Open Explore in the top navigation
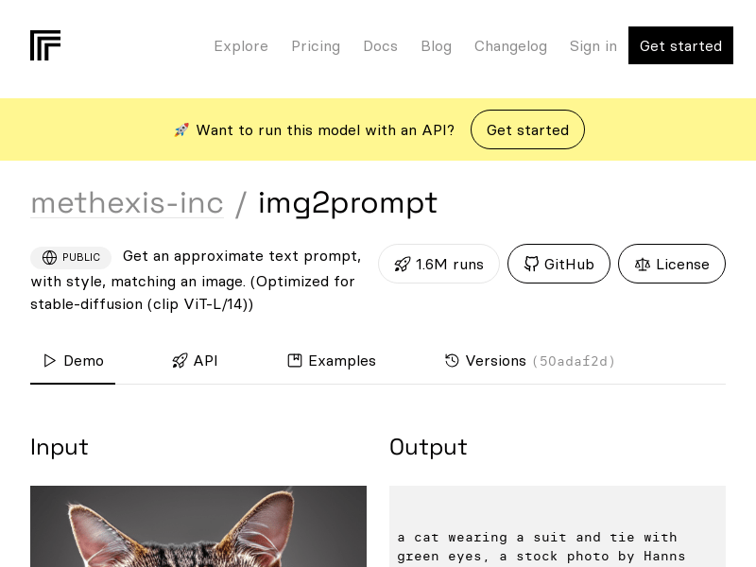756x567 pixels. point(241,46)
